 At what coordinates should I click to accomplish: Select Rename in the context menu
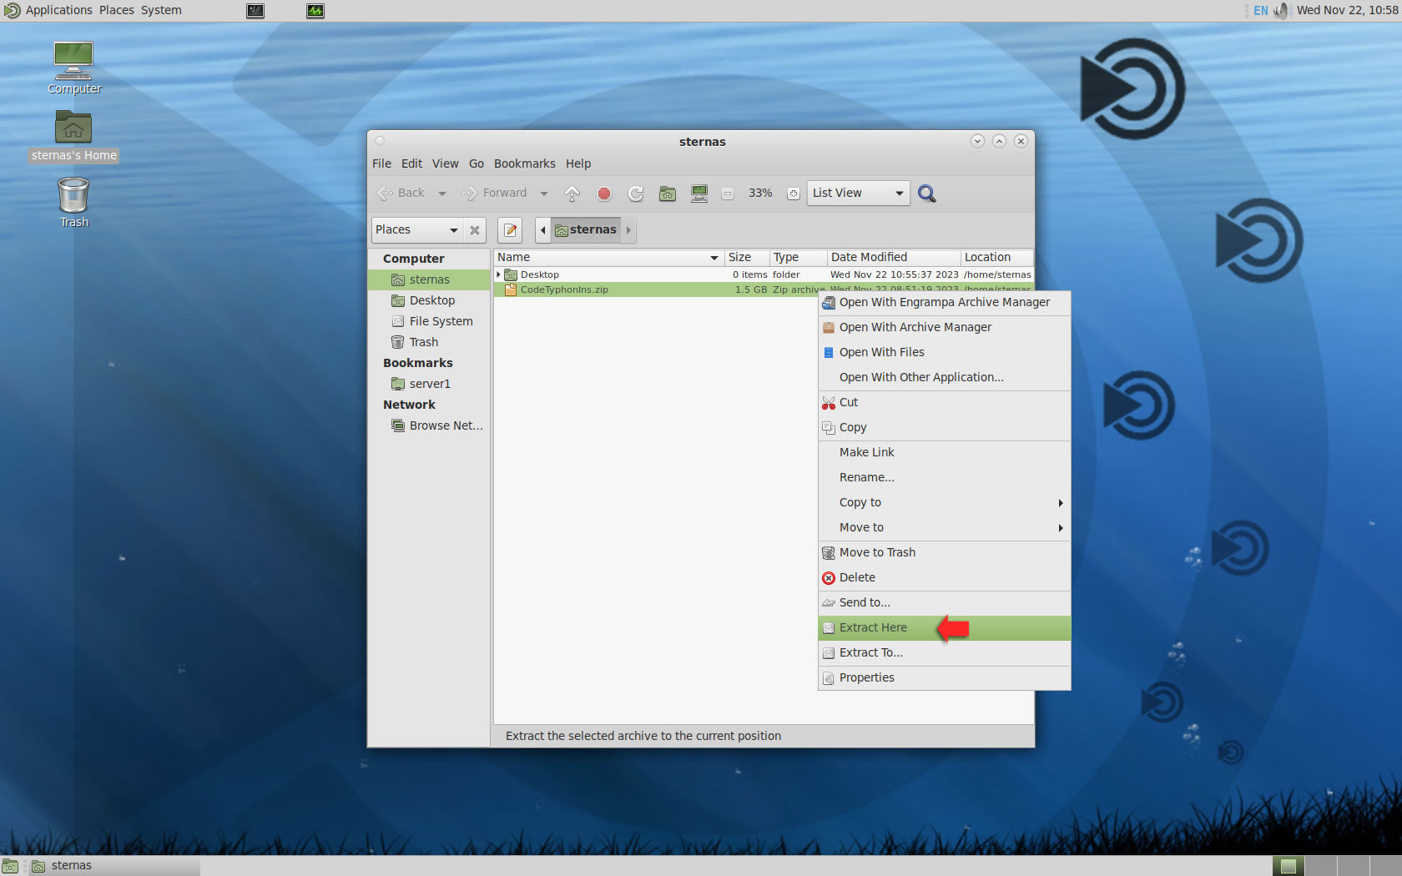pyautogui.click(x=944, y=477)
